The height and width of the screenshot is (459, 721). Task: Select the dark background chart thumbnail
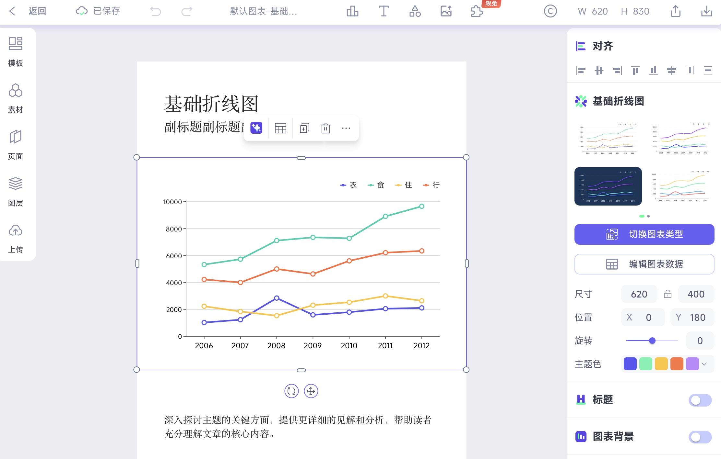click(608, 186)
